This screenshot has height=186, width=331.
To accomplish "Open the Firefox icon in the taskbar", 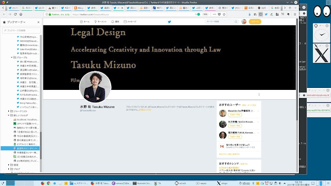I will (x=42, y=183).
